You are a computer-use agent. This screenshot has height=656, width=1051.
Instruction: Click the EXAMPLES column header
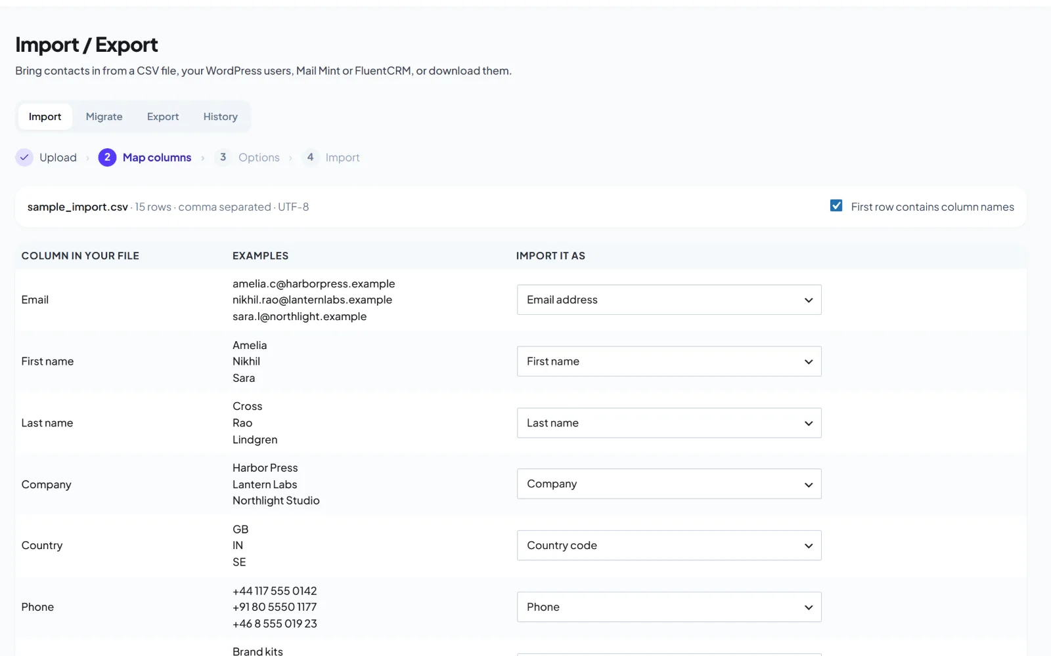[260, 256]
